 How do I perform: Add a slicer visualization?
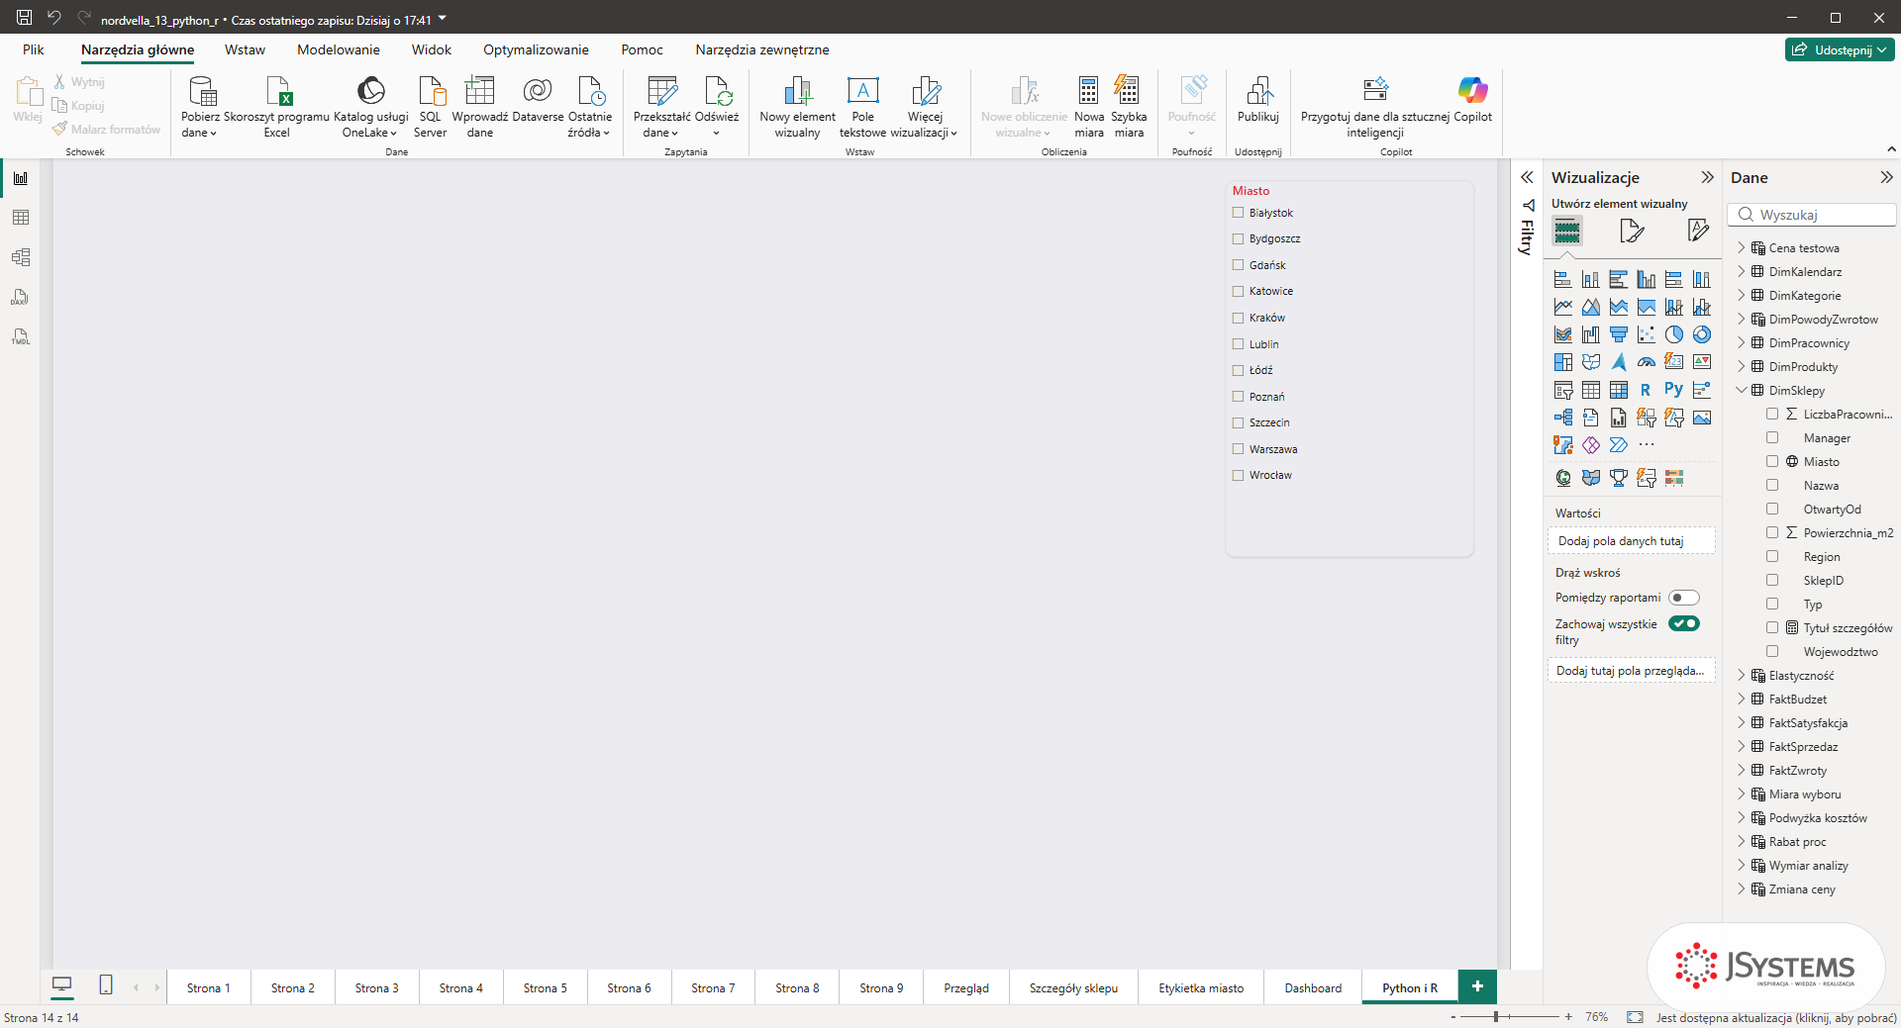pos(1563,390)
